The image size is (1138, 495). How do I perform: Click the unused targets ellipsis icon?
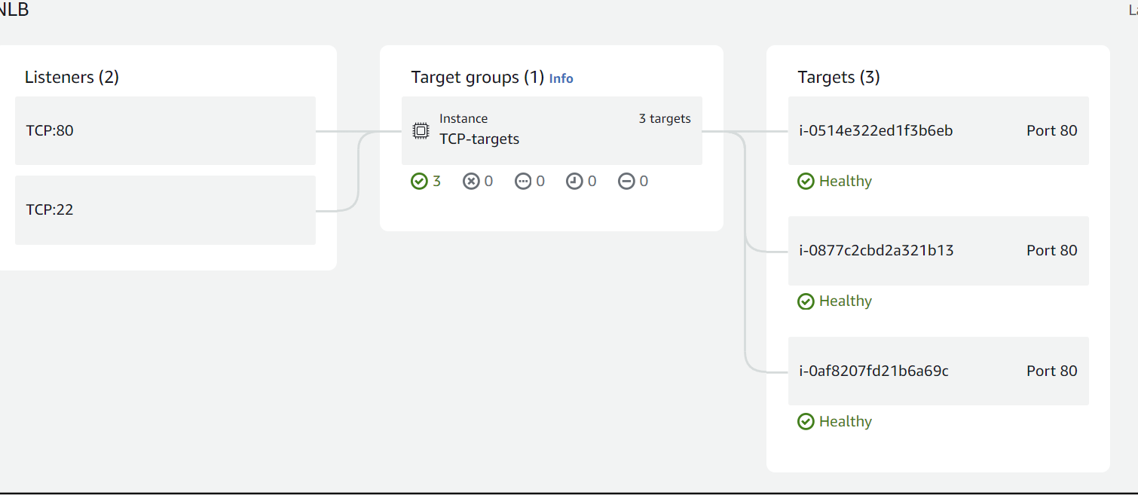pyautogui.click(x=523, y=182)
